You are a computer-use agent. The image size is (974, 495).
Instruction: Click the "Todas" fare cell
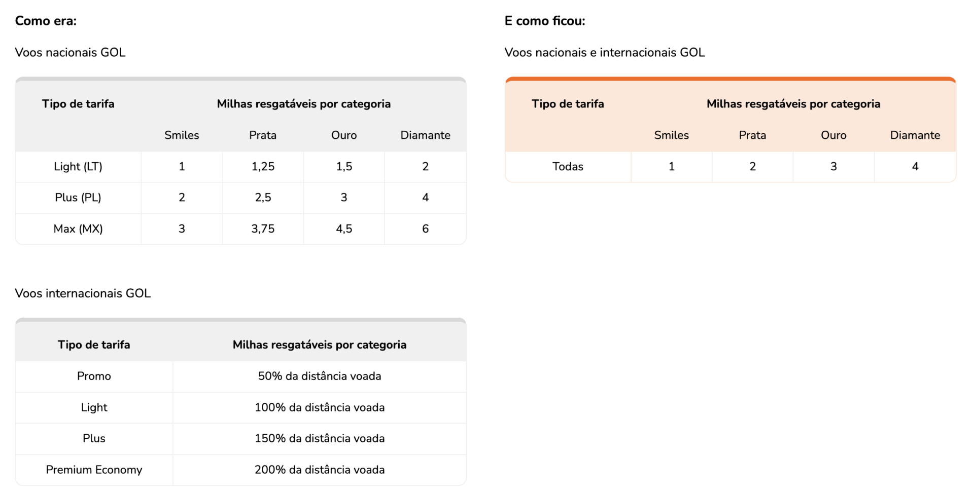click(568, 167)
